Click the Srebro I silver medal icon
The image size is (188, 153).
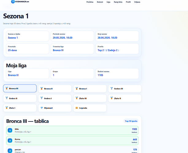tap(42, 98)
